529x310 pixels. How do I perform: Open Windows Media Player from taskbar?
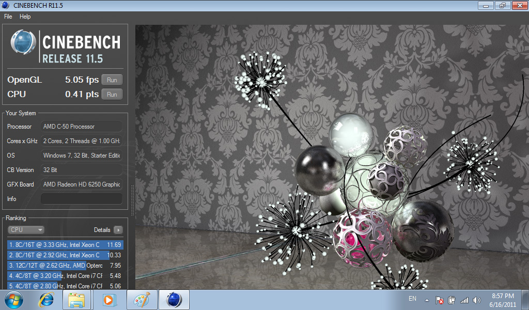click(108, 300)
